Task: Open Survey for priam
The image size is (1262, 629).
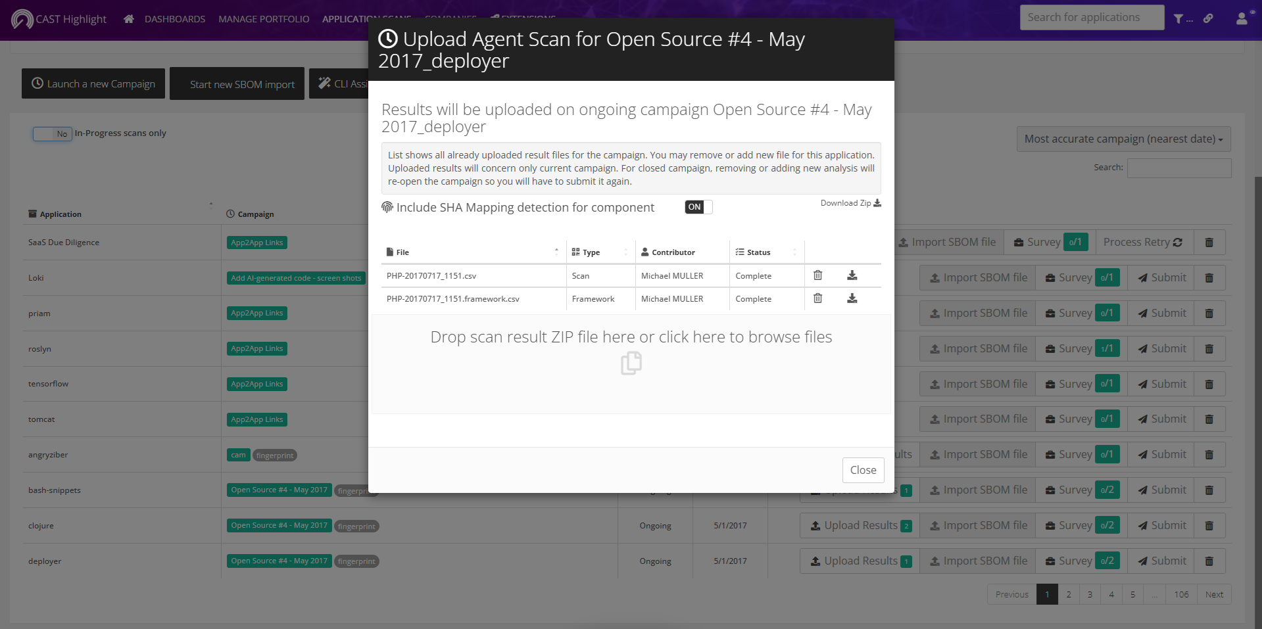Action: 1082,313
